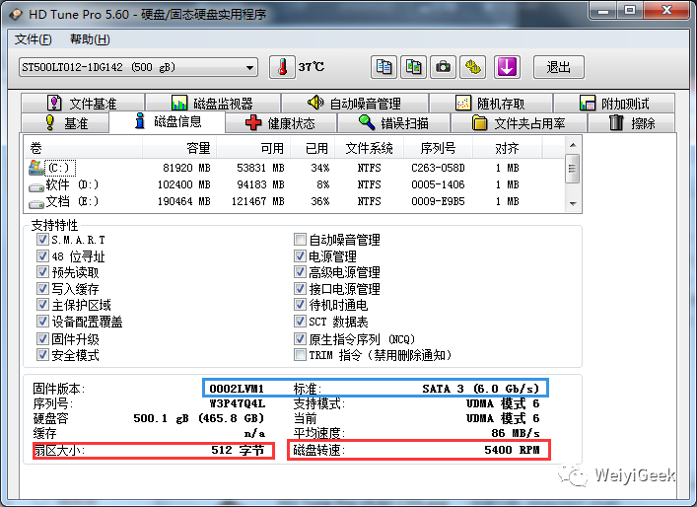Click the C263-058D serial number cell
This screenshot has height=507, width=697.
(x=438, y=168)
